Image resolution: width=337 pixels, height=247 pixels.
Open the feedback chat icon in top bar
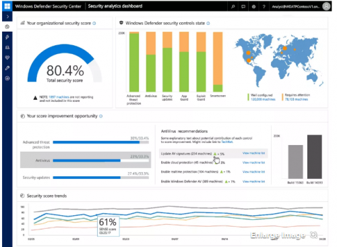243,7
